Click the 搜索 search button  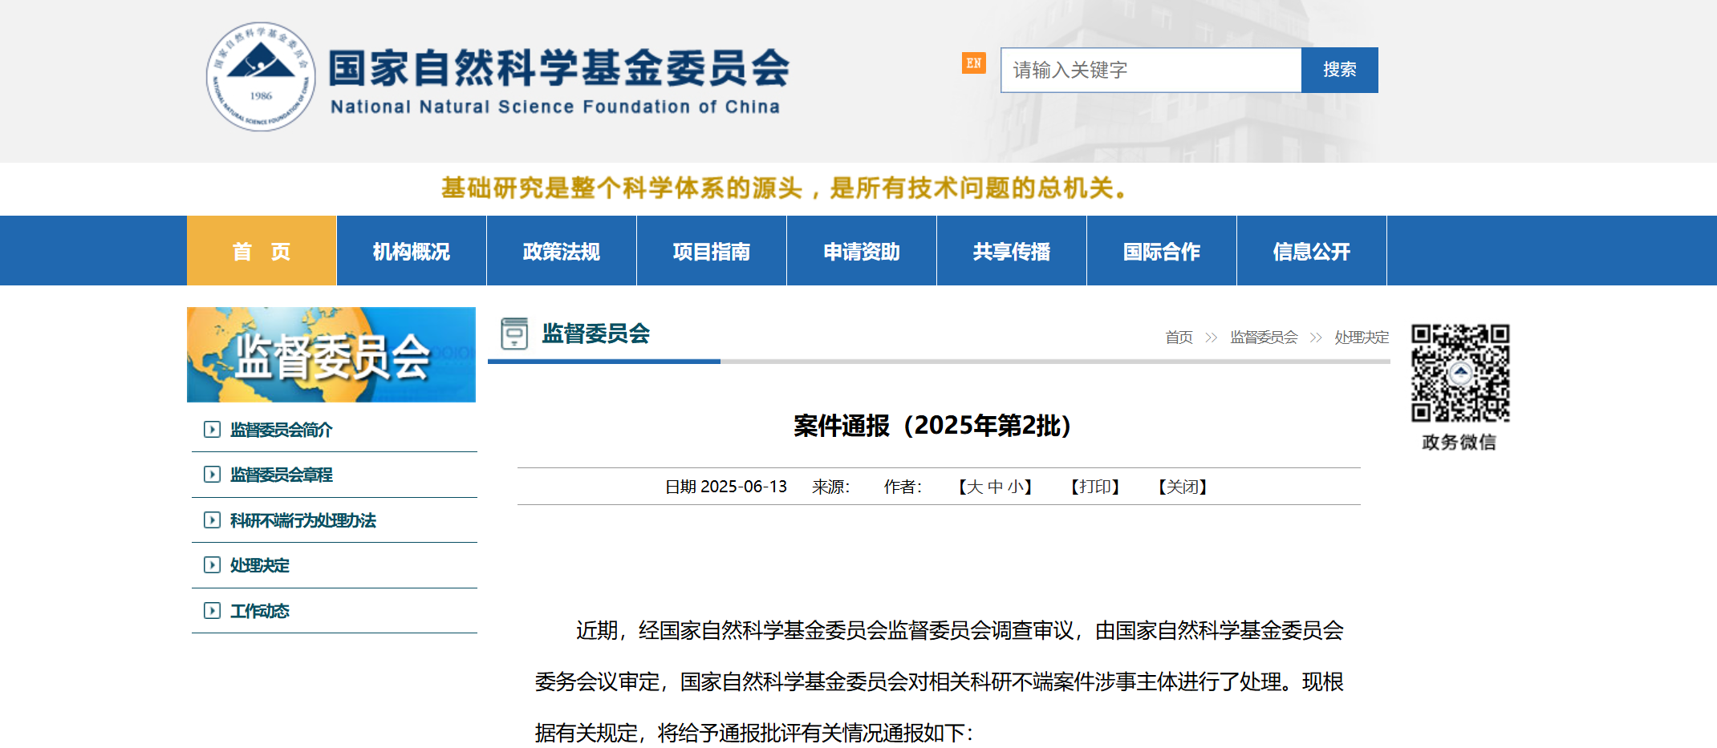coord(1340,70)
